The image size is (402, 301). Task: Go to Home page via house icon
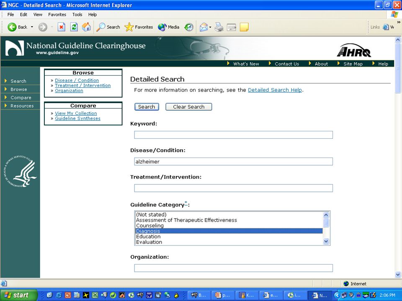pos(86,27)
